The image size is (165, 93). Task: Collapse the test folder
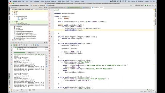pos(13,21)
